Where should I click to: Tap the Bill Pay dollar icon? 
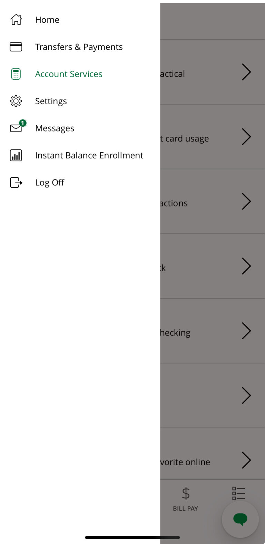point(186,494)
